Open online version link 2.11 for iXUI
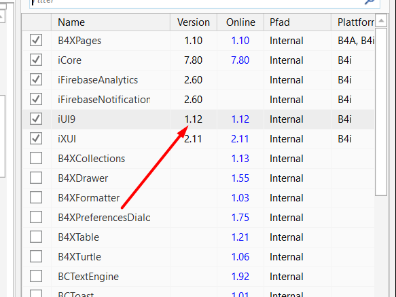 (240, 139)
